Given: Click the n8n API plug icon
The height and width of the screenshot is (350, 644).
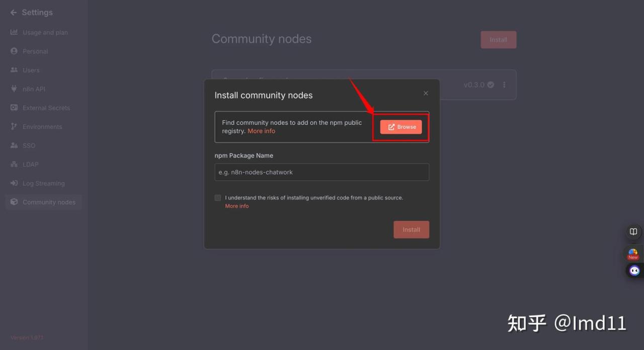Looking at the screenshot, I should point(14,89).
